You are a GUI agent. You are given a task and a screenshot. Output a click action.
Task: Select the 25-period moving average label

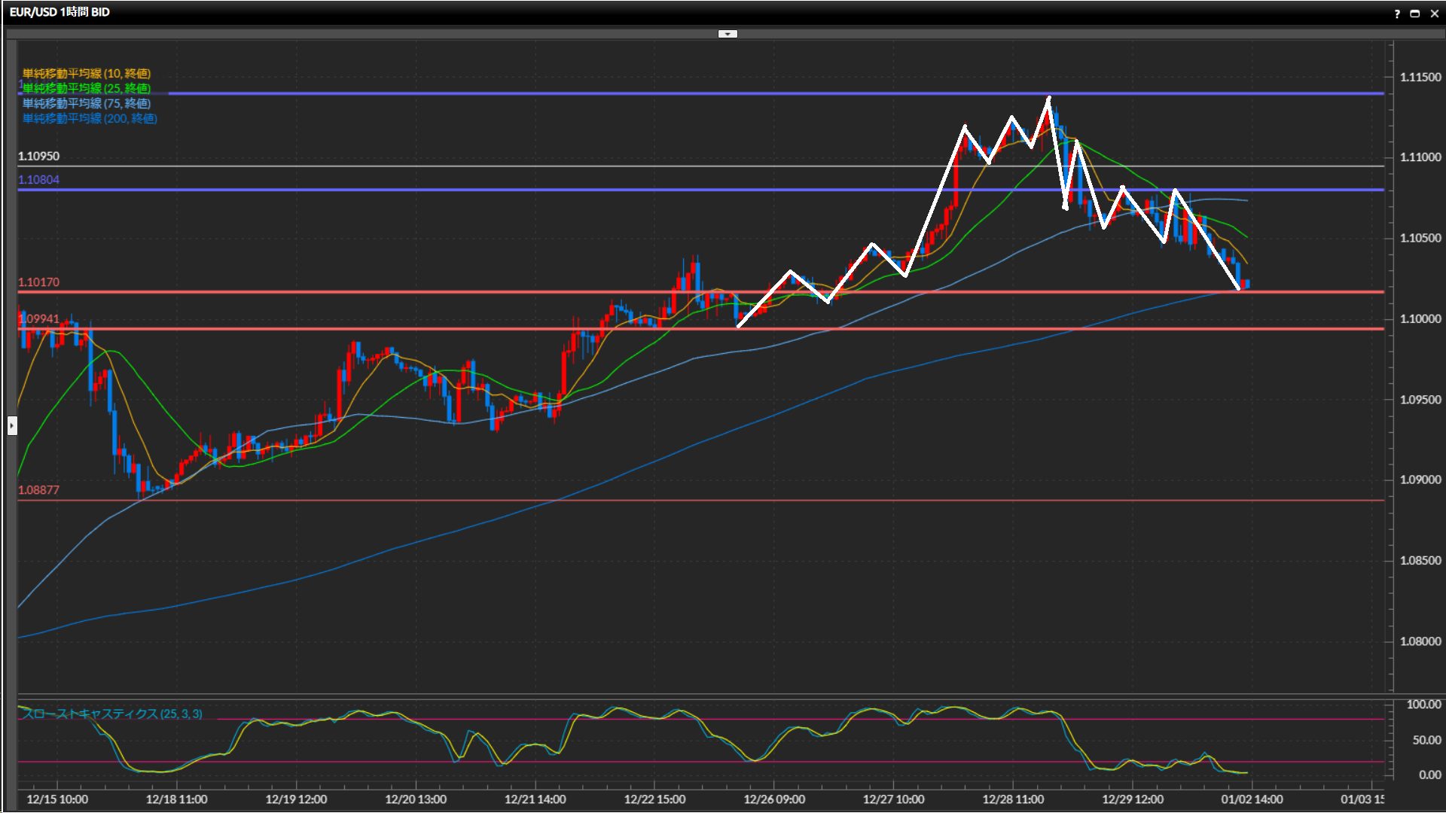[x=87, y=89]
